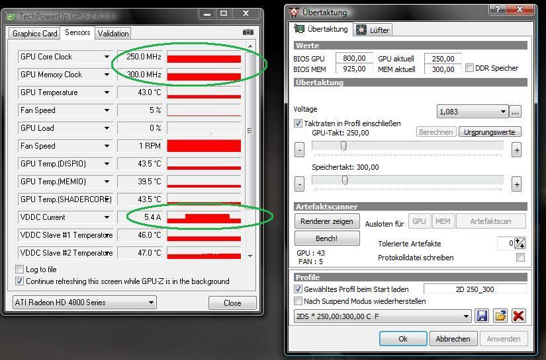Click the BIOS GPU 800,00 field
The width and height of the screenshot is (546, 360).
pos(354,58)
